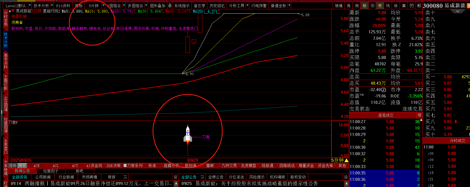Screen dimensions: 470x187
Task: Toggle the 标 marker button in toolbar
Action: [x=365, y=6]
